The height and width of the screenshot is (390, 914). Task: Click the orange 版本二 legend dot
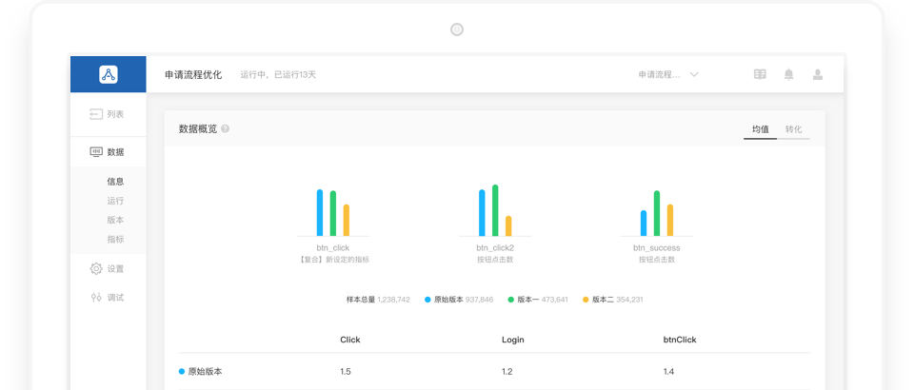[x=586, y=300]
